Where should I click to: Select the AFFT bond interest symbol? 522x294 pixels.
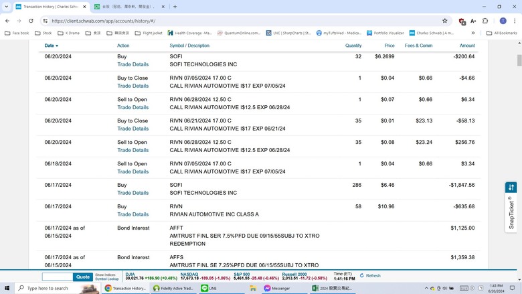pyautogui.click(x=176, y=228)
